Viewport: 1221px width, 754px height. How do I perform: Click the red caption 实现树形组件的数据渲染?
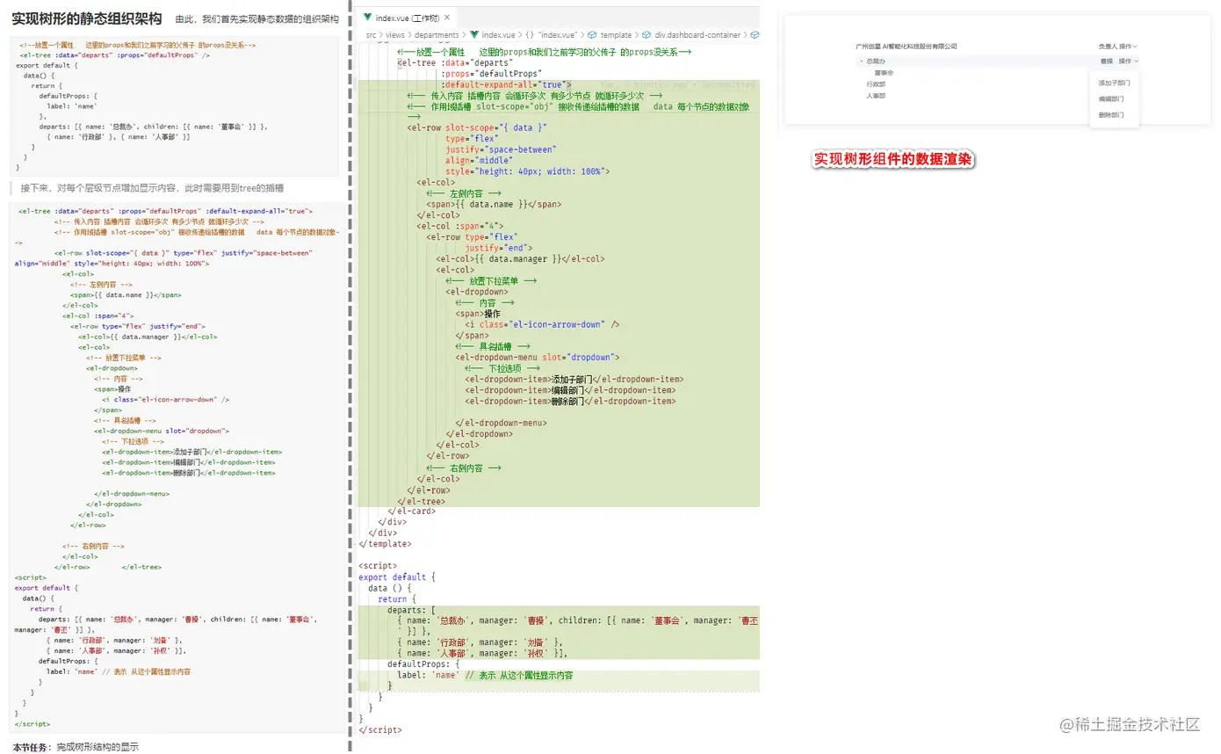[892, 159]
